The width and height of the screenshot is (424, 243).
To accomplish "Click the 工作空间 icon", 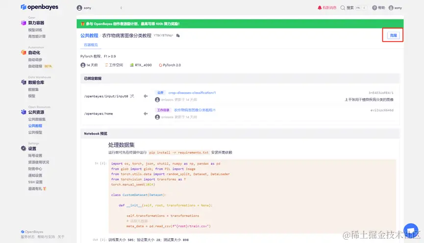I will (x=106, y=65).
